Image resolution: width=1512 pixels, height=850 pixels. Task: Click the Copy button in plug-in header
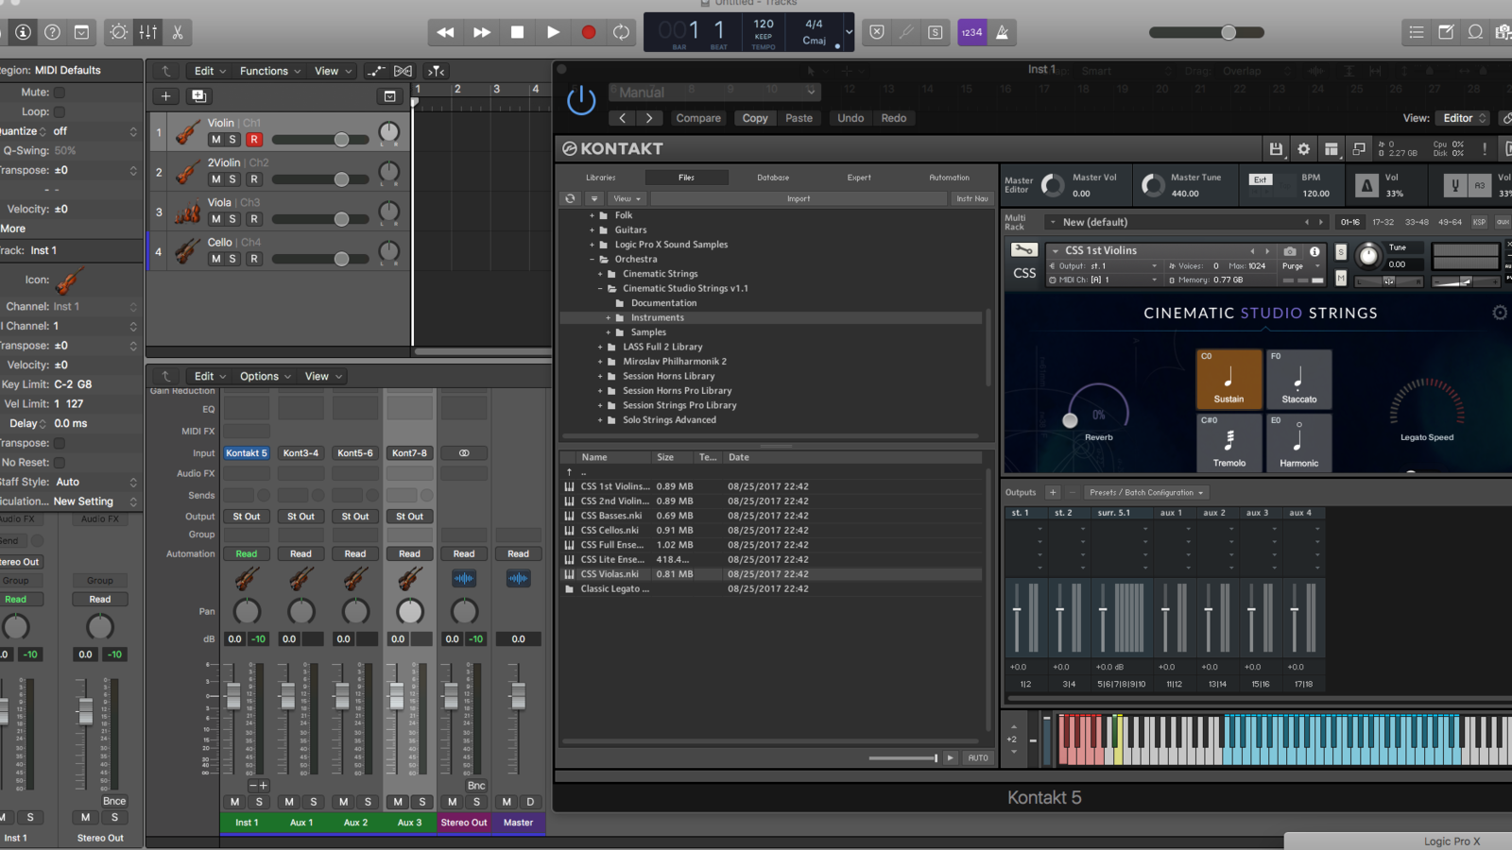tap(755, 118)
